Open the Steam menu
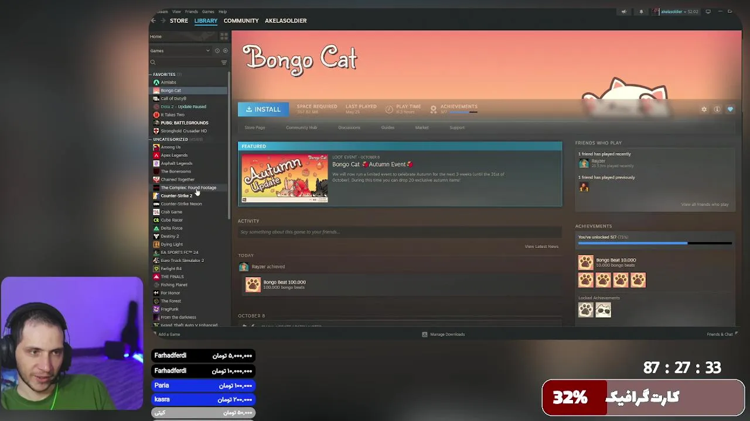 click(x=162, y=12)
